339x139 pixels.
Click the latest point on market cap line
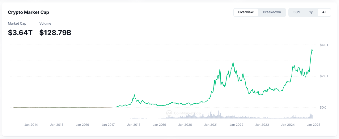(312, 50)
